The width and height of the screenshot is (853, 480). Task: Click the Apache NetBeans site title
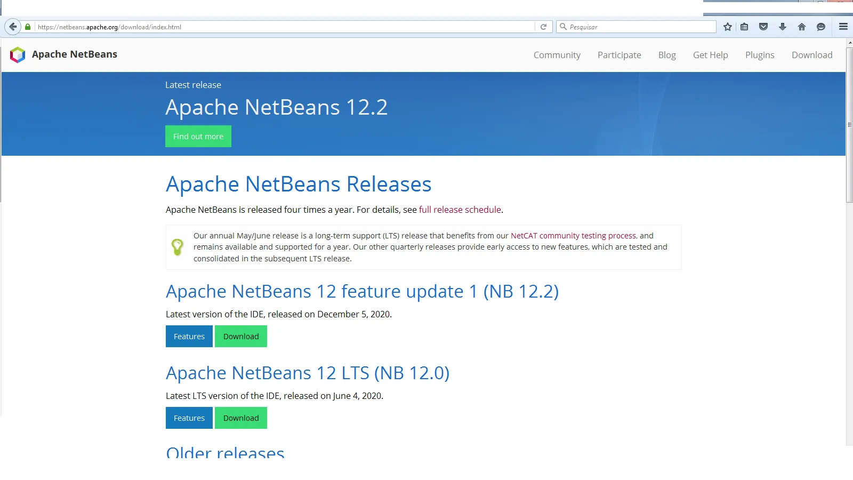(x=75, y=54)
